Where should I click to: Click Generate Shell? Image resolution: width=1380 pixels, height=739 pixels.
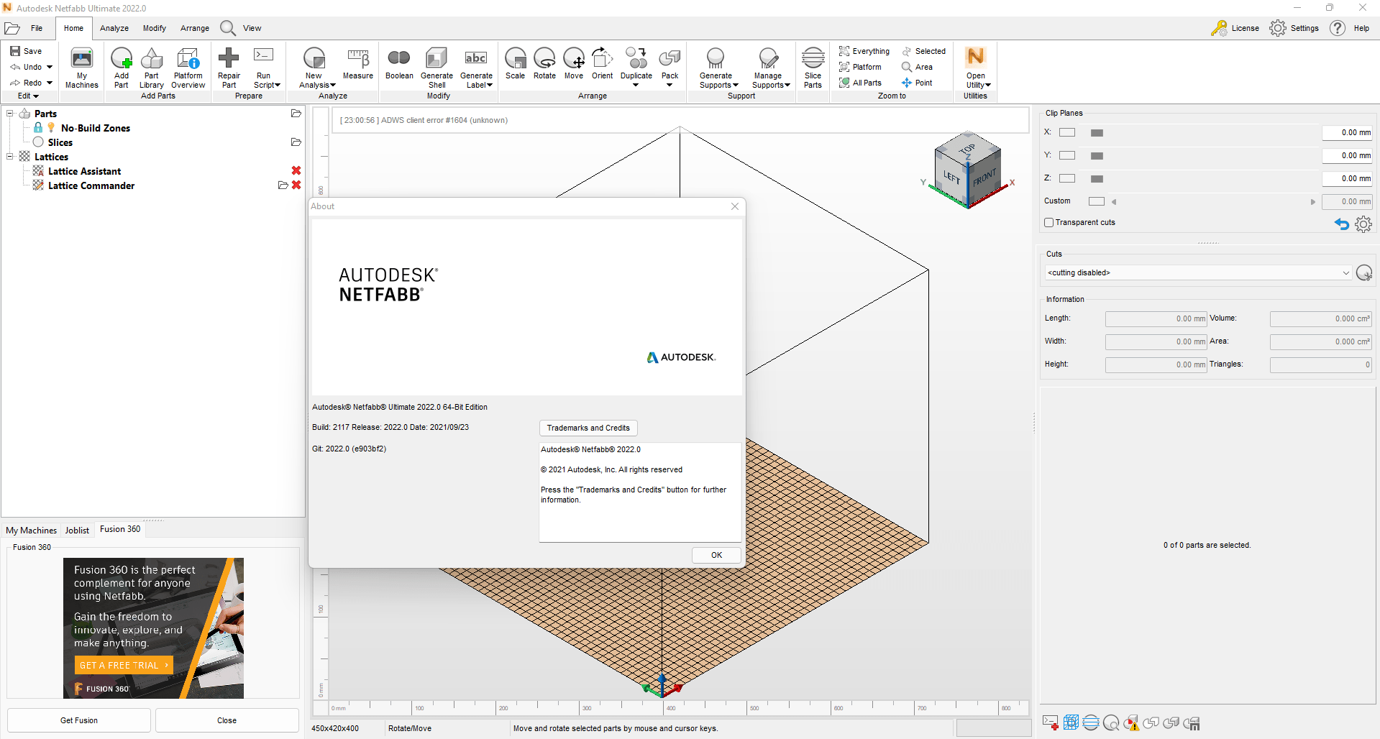point(437,68)
